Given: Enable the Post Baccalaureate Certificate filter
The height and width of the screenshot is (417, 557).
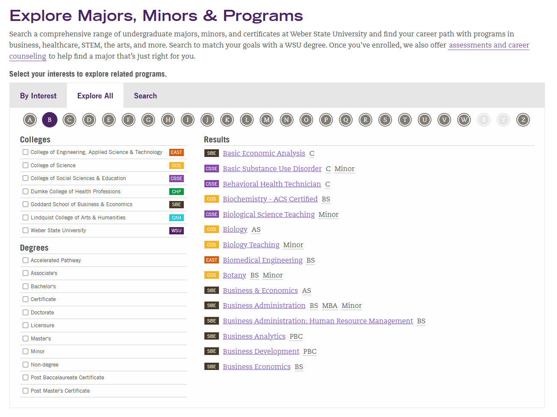Looking at the screenshot, I should pos(26,378).
